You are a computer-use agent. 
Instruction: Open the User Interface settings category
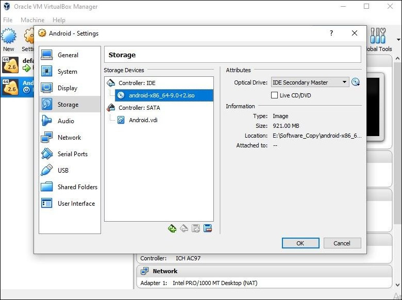point(70,203)
